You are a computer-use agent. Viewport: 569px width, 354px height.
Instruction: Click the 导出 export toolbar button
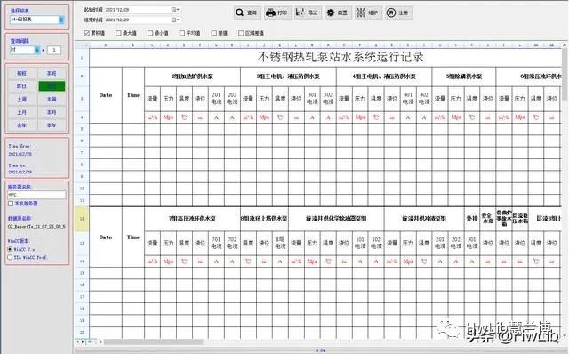(x=307, y=12)
